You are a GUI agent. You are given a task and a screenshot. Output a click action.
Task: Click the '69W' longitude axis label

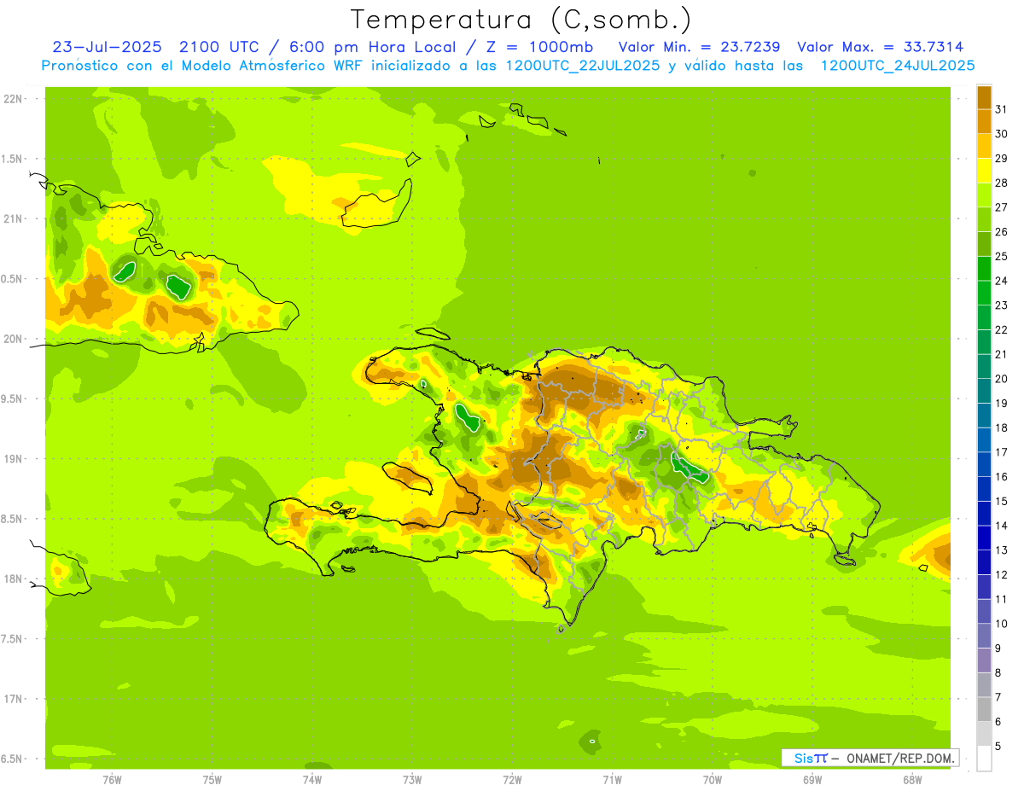pos(812,780)
